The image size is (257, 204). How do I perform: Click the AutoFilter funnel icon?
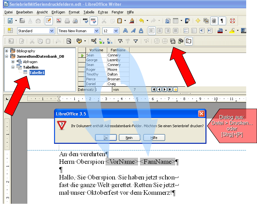120,41
